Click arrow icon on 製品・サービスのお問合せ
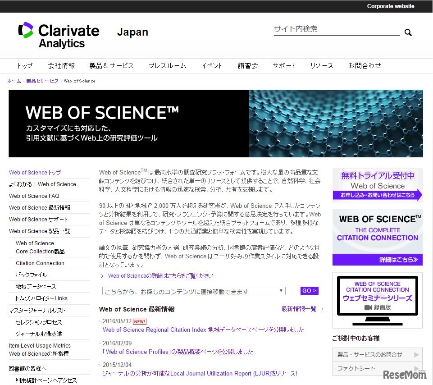Screen dimensions: 433x385 tap(416, 355)
